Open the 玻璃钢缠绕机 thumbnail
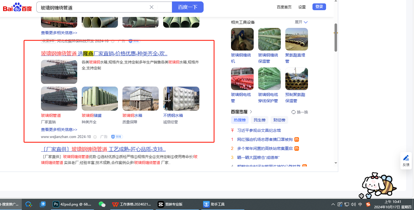This screenshot has width=414, height=210. pyautogui.click(x=242, y=39)
